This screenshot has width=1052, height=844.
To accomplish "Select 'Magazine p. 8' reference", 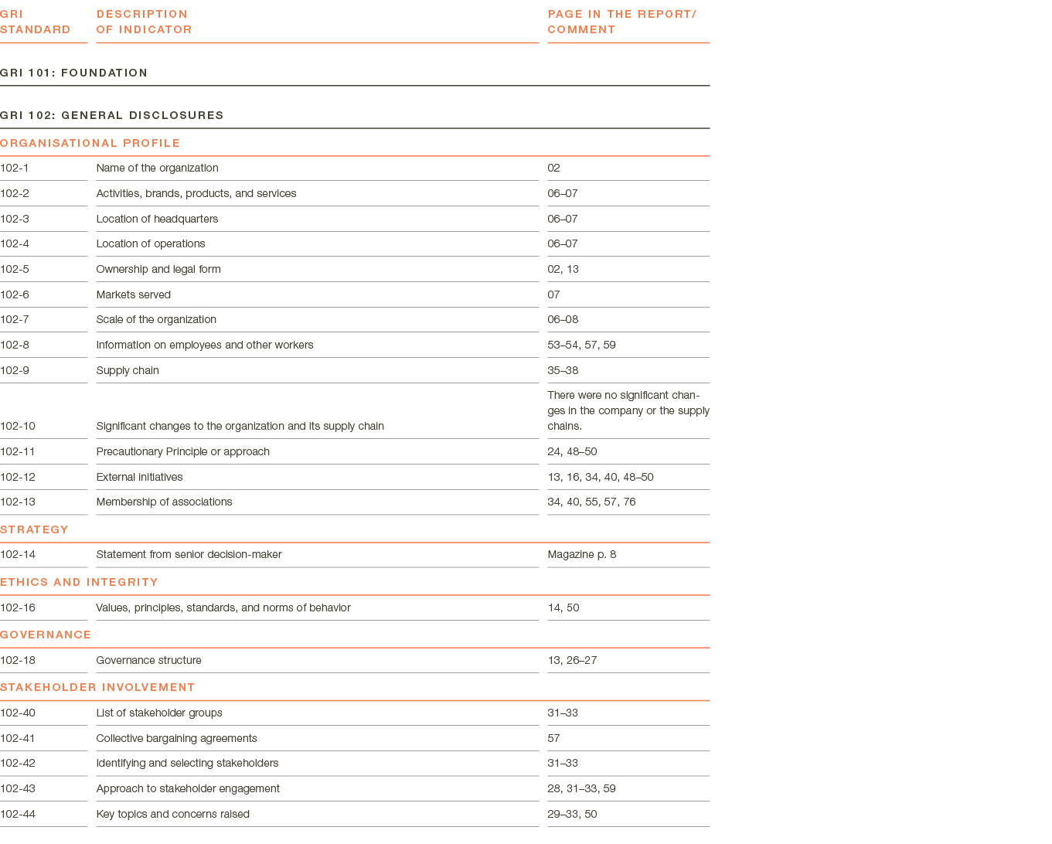I will click(581, 554).
